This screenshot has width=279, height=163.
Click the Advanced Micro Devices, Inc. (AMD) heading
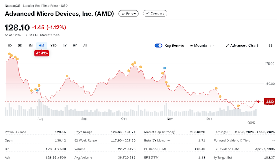[x=59, y=14]
